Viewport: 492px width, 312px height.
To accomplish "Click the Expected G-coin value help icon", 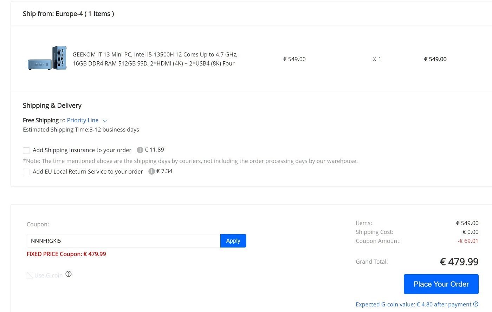I will click(476, 304).
